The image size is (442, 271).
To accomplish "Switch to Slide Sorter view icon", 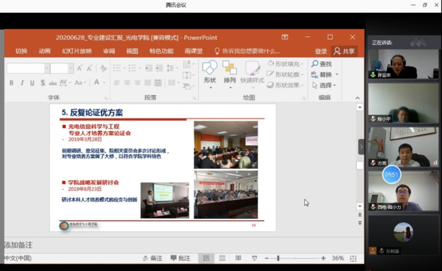I will point(222,258).
